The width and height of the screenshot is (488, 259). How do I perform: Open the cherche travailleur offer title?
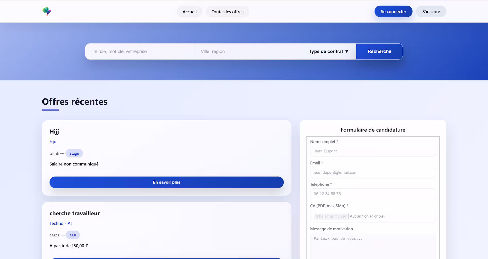(74, 213)
